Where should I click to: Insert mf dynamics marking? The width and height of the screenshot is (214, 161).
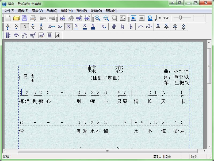point(33,35)
